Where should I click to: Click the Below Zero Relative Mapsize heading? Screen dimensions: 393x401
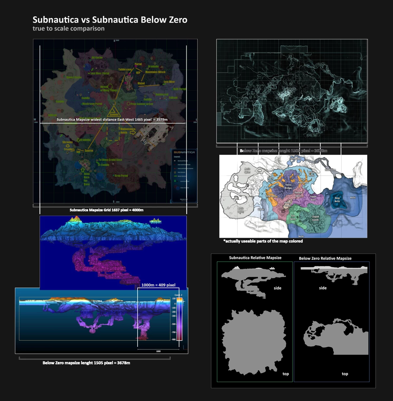pos(325,258)
